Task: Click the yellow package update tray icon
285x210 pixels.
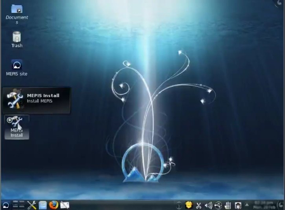Action: pos(189,205)
